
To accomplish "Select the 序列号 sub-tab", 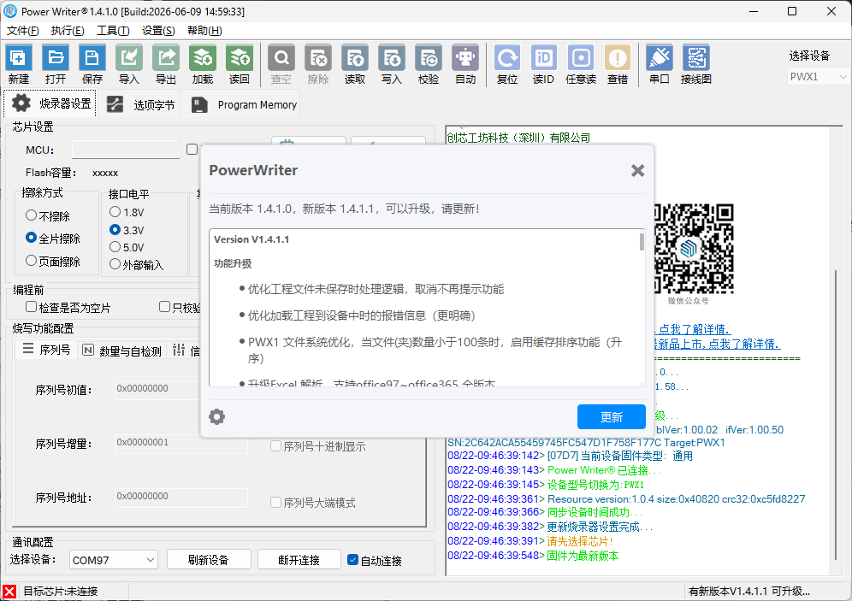I will 45,350.
